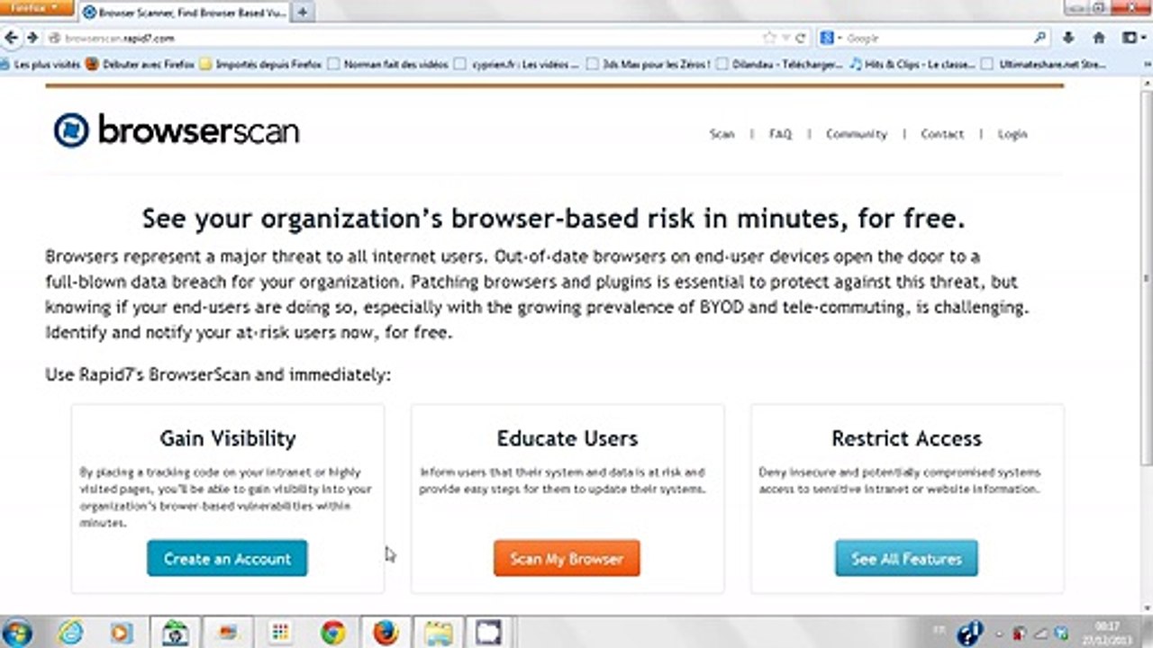Open the '3ds Max pour les Zéros' bookmark
1153x648 pixels.
(x=649, y=64)
